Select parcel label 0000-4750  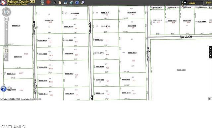pos(105,26)
